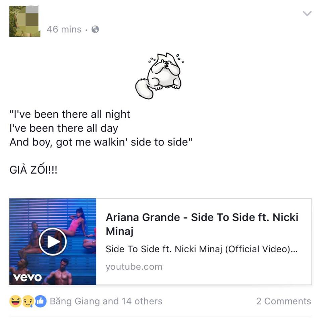The height and width of the screenshot is (318, 322).
Task: Open the 46 mins timestamp link
Action: 64,29
